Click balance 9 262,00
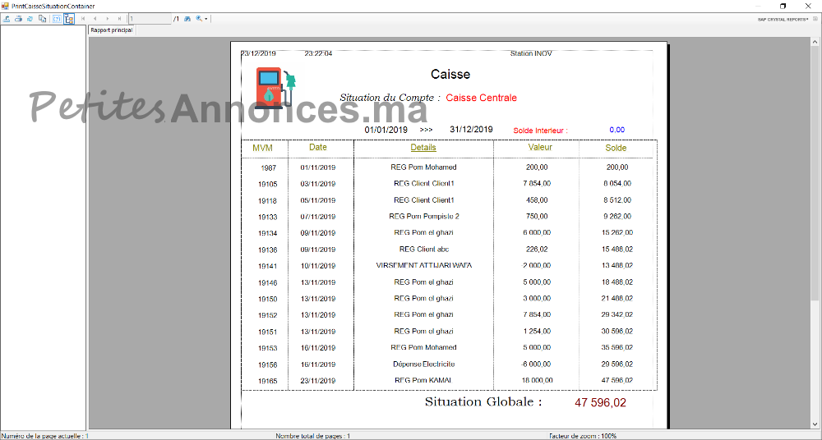This screenshot has height=440, width=822. 617,217
